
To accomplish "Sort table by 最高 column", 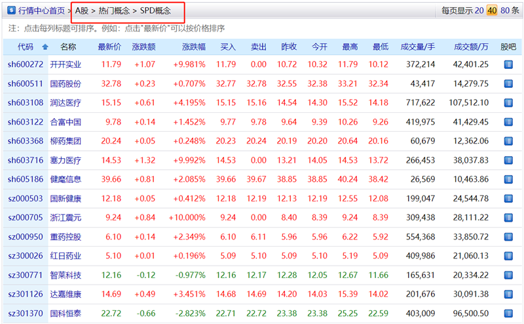I will click(x=350, y=47).
